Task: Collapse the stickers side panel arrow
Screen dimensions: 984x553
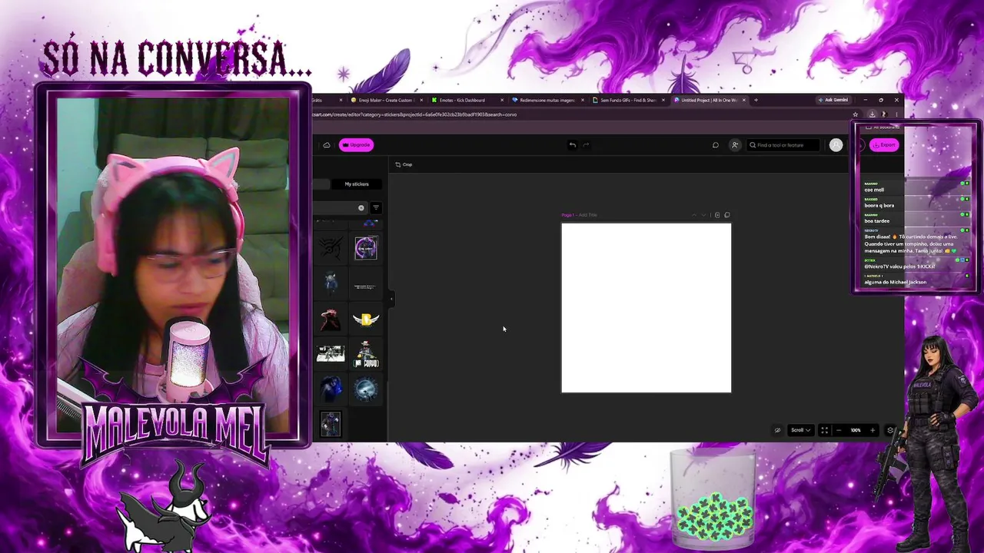Action: coord(391,298)
